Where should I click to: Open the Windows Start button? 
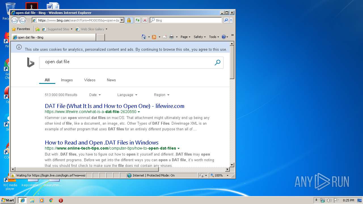coord(8,200)
